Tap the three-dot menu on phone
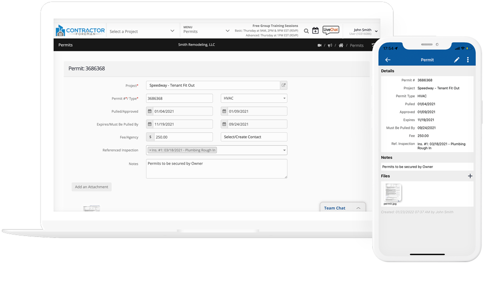The image size is (484, 281). tap(468, 60)
